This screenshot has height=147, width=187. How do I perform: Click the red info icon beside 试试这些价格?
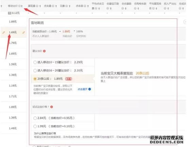pyautogui.click(x=52, y=107)
